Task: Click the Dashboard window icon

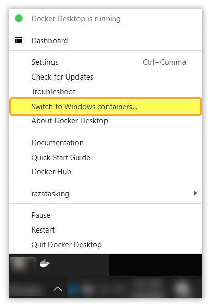Action: click(18, 40)
